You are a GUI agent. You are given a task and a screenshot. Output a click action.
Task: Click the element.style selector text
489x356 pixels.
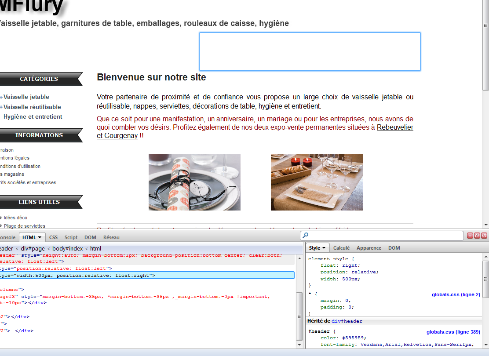coord(328,259)
